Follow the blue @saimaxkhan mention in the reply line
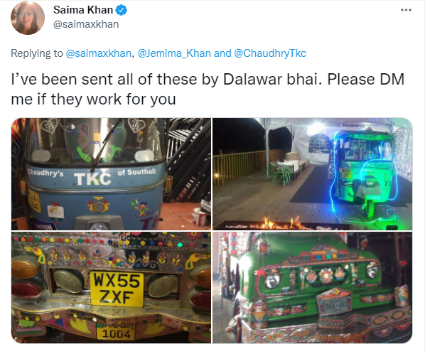This screenshot has width=425, height=354. 99,53
